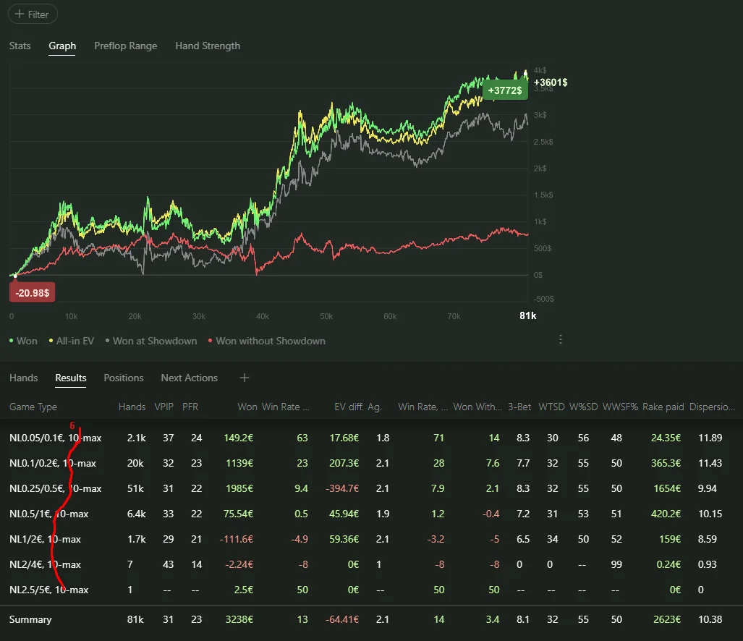Toggle Won without Showdown legend entry
This screenshot has height=641, width=743.
(266, 341)
